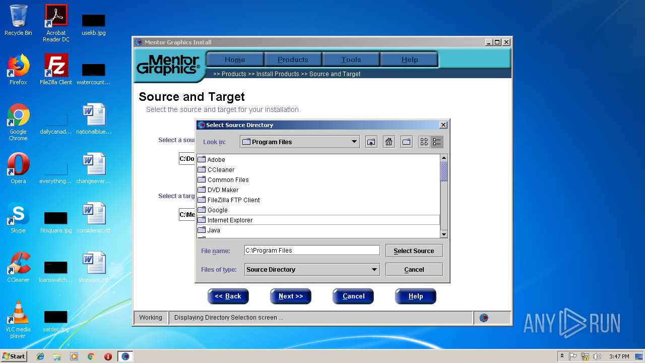Click the source path input field
This screenshot has height=363, width=645.
pyautogui.click(x=187, y=159)
